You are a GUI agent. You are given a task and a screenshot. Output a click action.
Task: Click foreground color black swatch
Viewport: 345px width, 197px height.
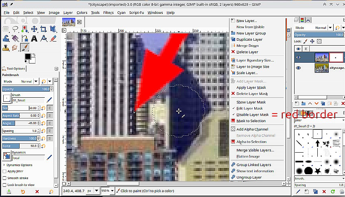click(x=28, y=56)
